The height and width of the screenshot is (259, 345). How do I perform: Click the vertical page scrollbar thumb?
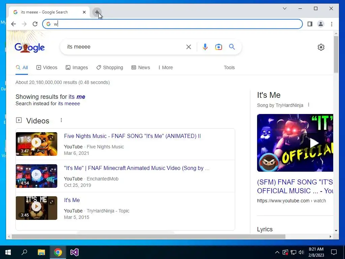coord(336,54)
